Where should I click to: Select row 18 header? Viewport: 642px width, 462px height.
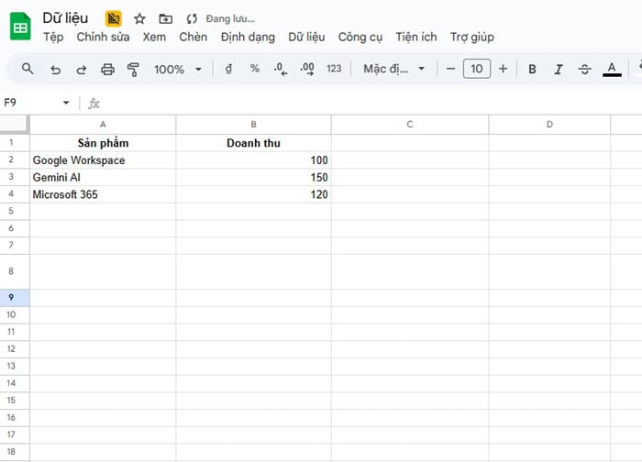click(11, 452)
